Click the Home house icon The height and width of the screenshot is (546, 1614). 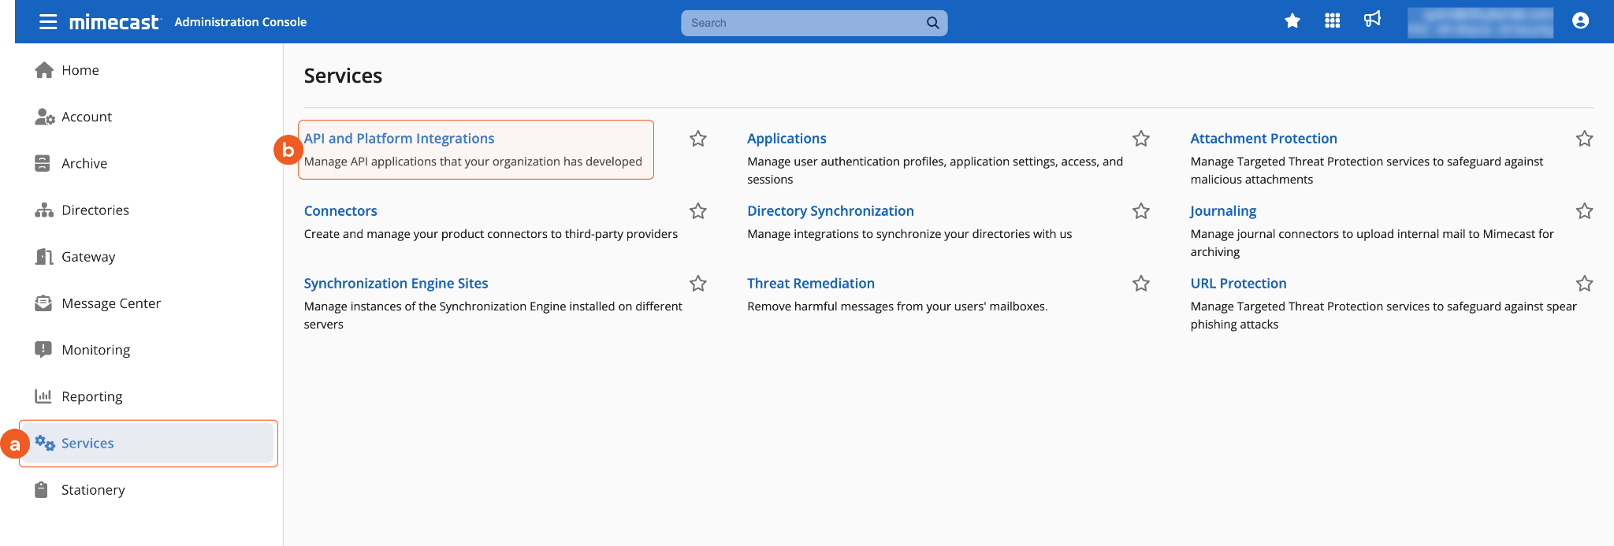coord(44,70)
